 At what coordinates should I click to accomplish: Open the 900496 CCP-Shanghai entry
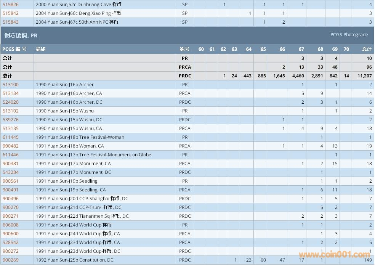(10, 199)
